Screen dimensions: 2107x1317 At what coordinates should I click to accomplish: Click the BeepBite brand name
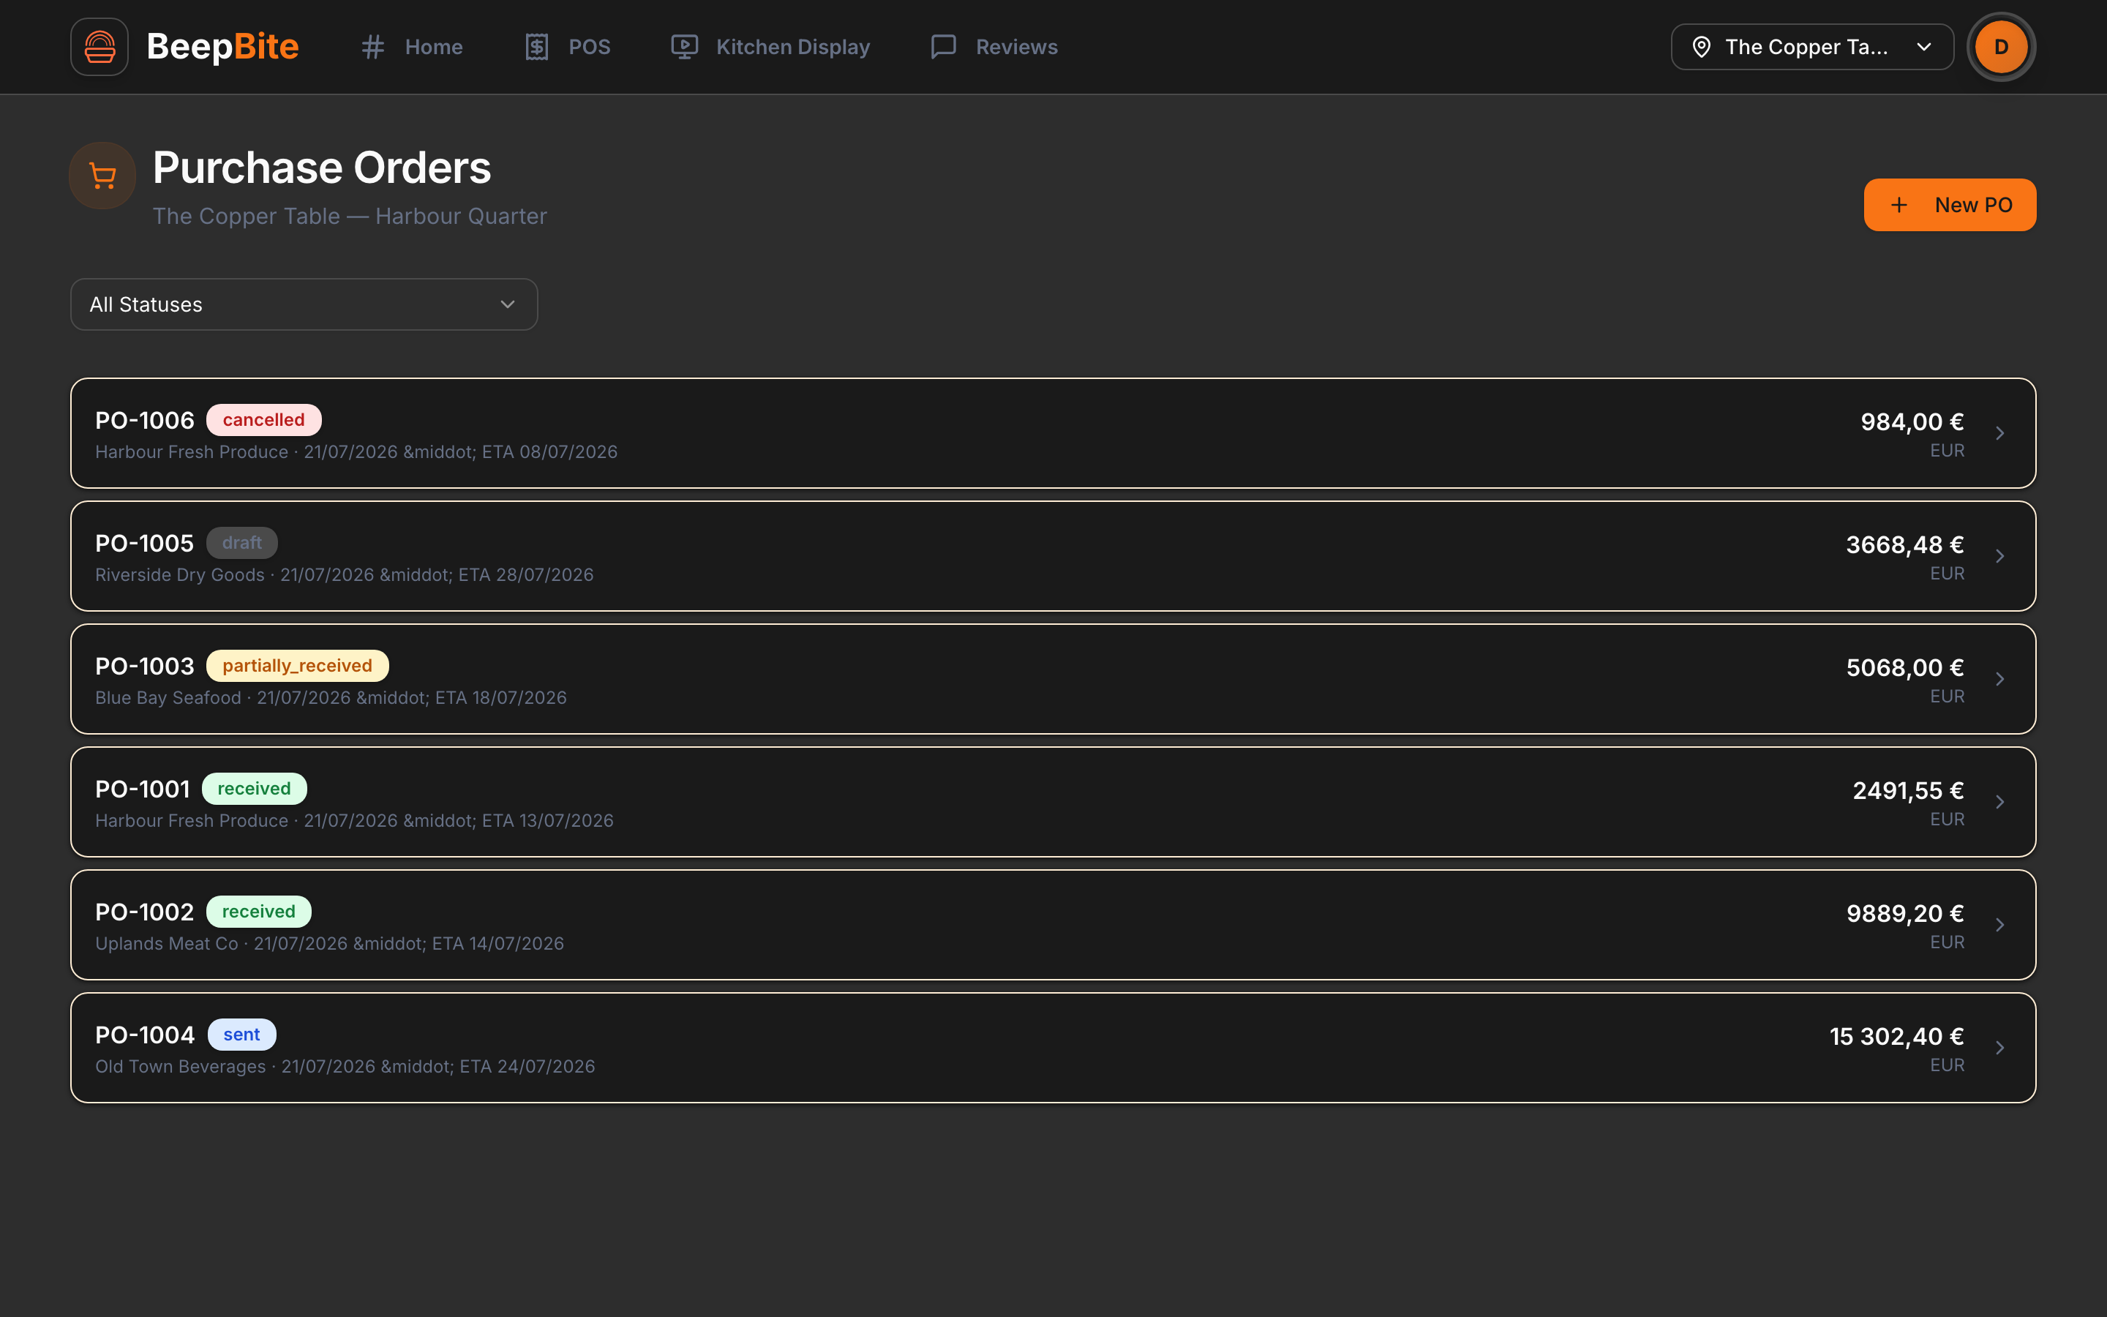[x=223, y=47]
